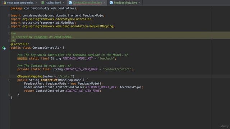Image resolution: width=230 pixels, height=129 pixels.
Task: Click the FEEDBACK_MODEL_KEY constant declaration
Action: [78, 58]
